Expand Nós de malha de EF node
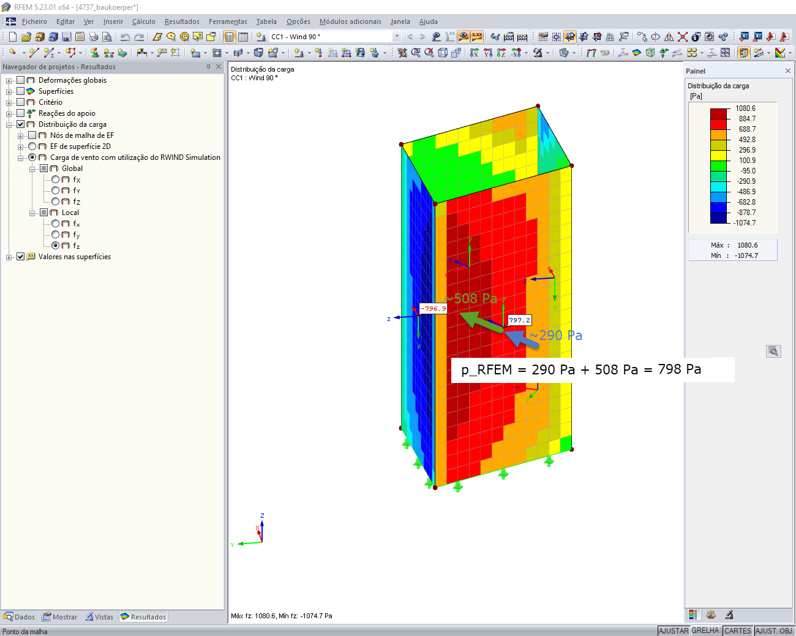Viewport: 796px width, 636px height. click(21, 135)
